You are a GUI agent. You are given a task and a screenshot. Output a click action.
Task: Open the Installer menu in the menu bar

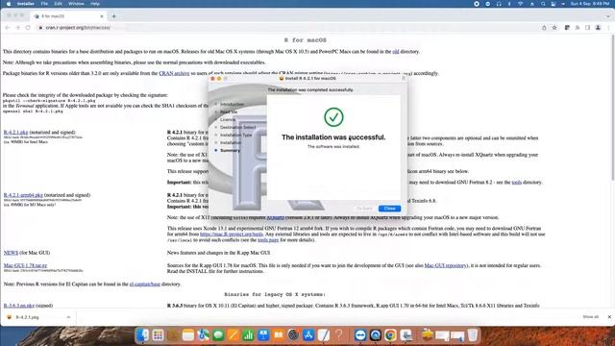(x=26, y=4)
